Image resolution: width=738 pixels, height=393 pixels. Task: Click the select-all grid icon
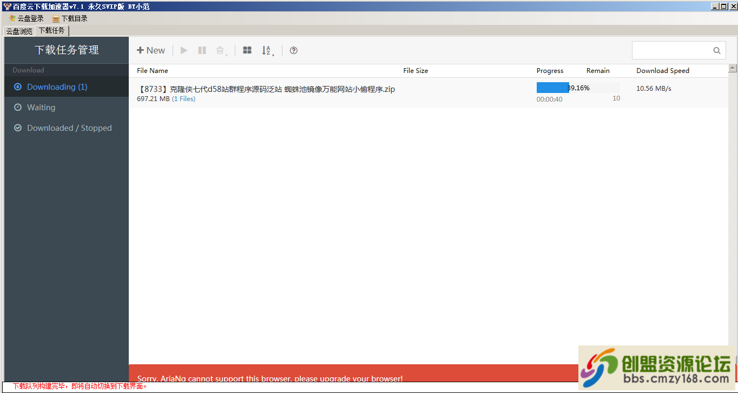[x=247, y=50]
